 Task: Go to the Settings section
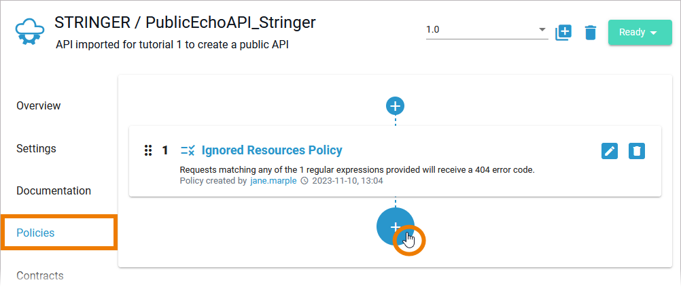click(x=36, y=148)
